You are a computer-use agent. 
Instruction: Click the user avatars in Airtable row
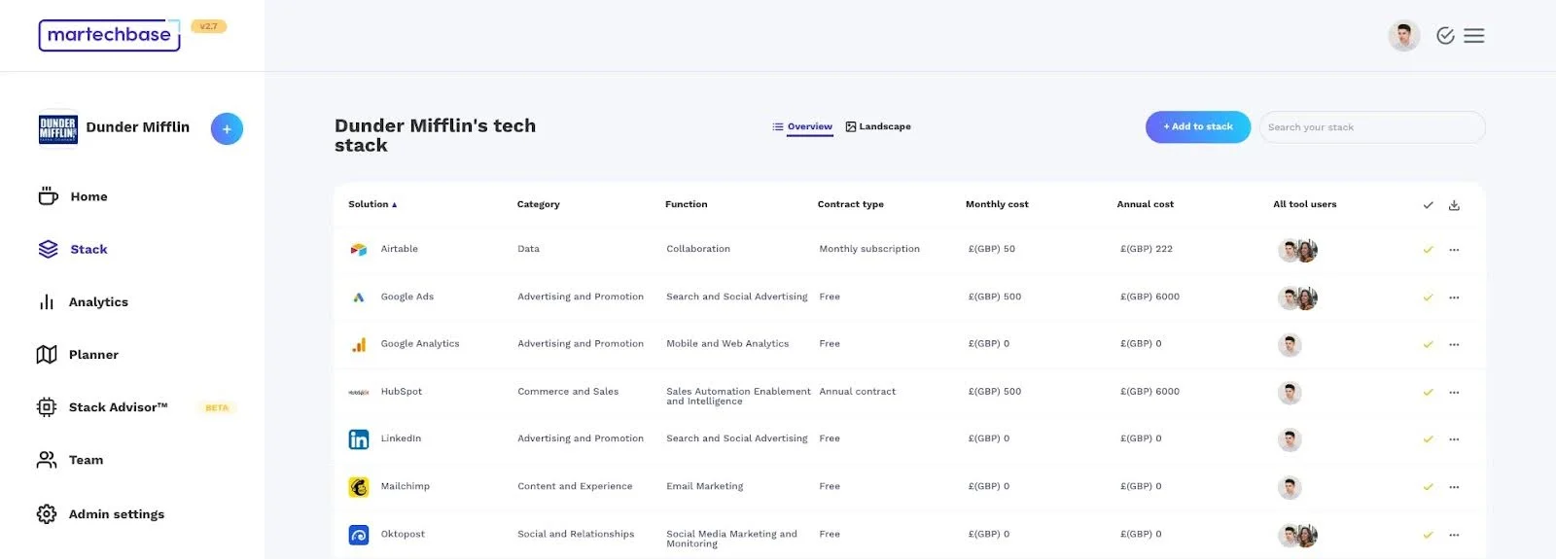click(1297, 251)
